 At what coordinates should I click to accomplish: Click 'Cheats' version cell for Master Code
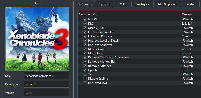(186, 49)
